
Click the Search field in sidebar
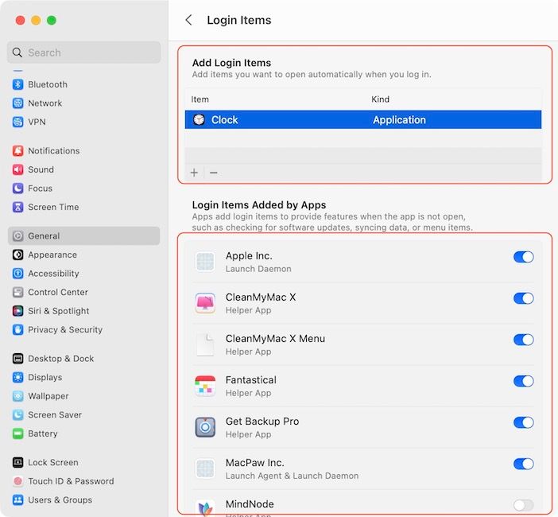coord(83,52)
